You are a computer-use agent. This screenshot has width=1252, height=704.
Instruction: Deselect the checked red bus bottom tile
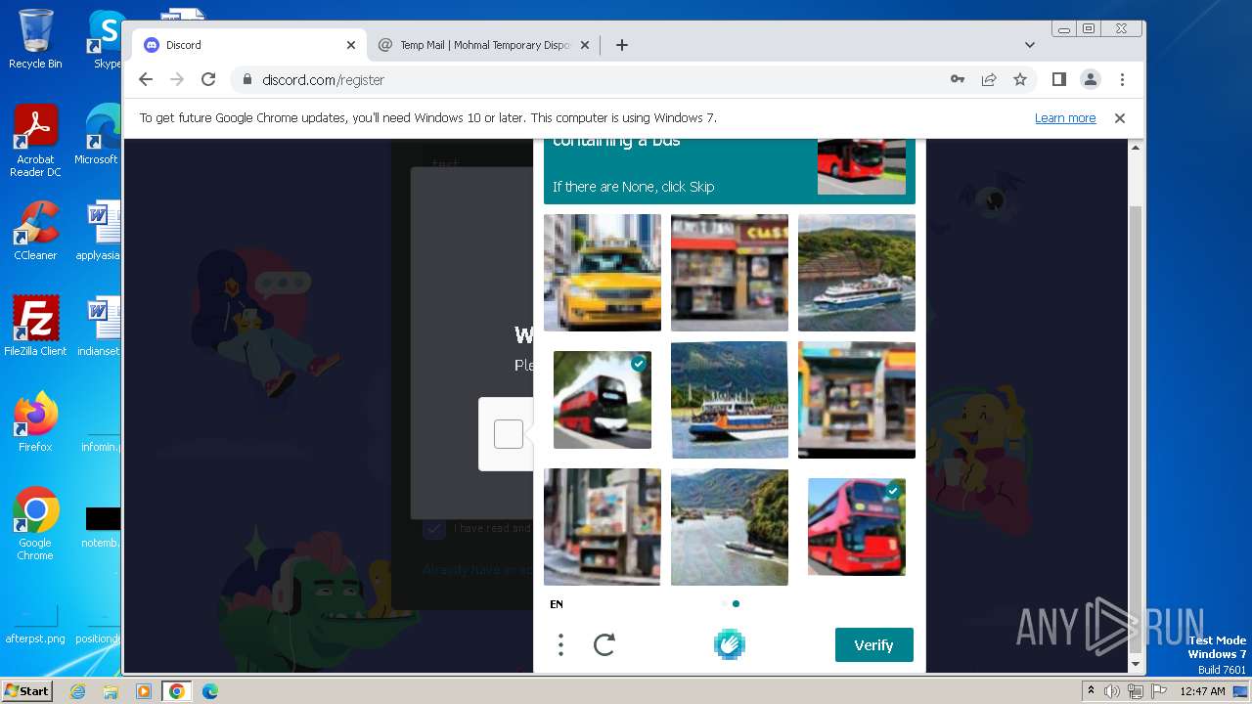click(857, 527)
